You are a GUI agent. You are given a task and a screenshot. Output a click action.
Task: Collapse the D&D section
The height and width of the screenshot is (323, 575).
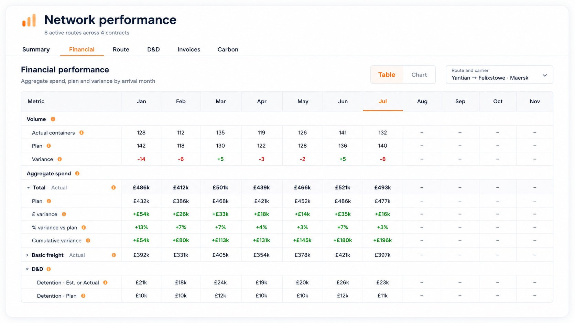pyautogui.click(x=27, y=269)
